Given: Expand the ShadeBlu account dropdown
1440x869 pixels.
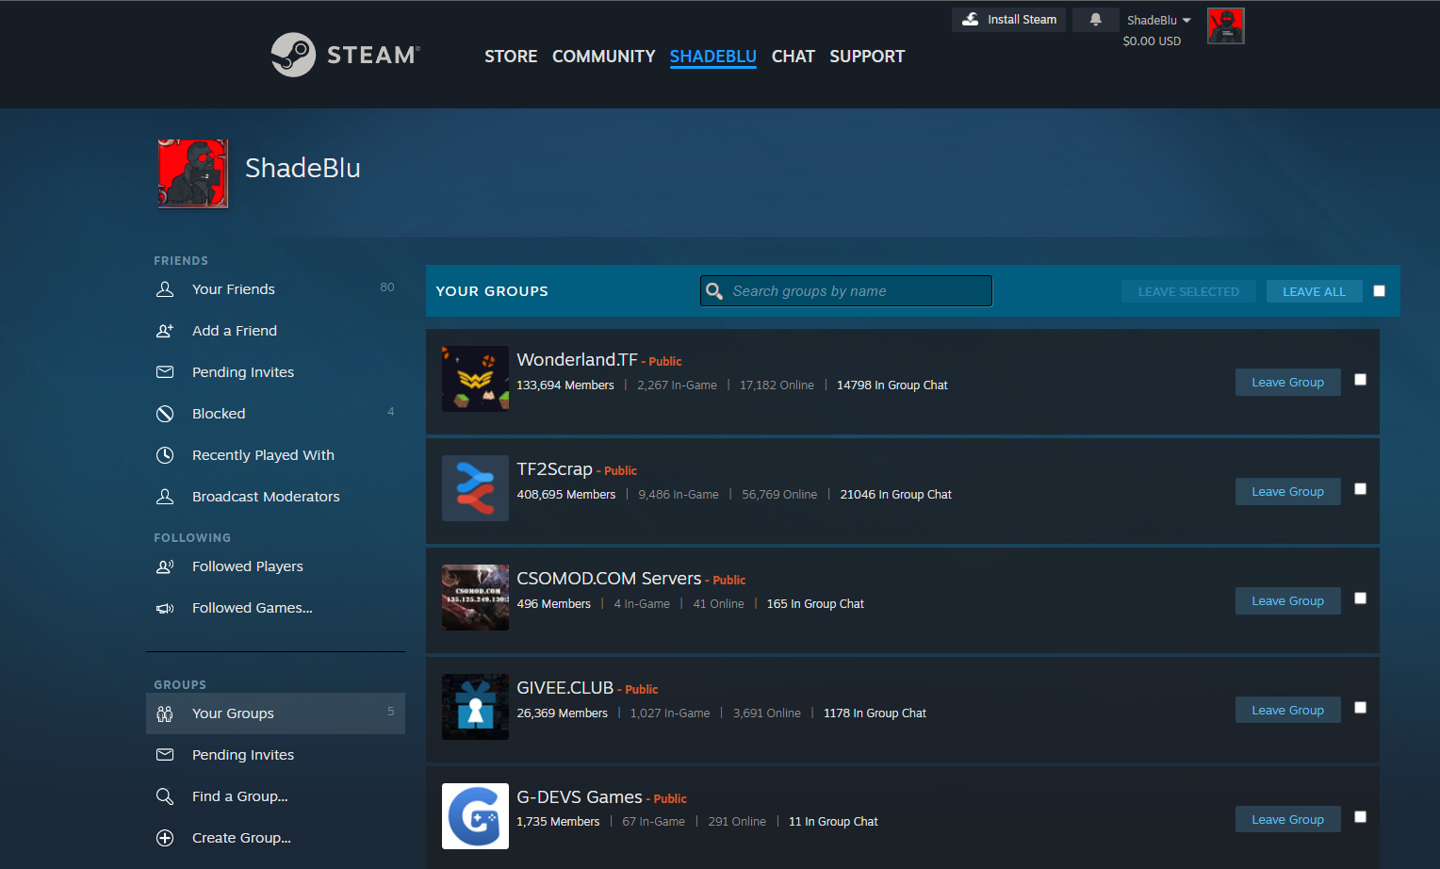Looking at the screenshot, I should point(1158,21).
